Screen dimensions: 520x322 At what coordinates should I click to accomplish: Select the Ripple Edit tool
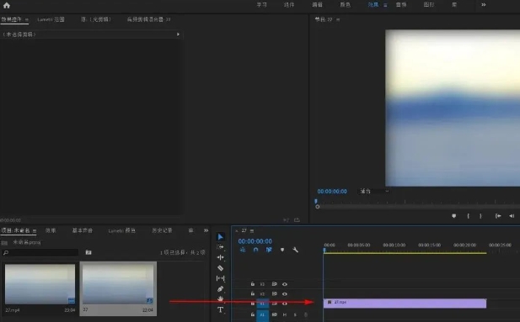tap(220, 257)
